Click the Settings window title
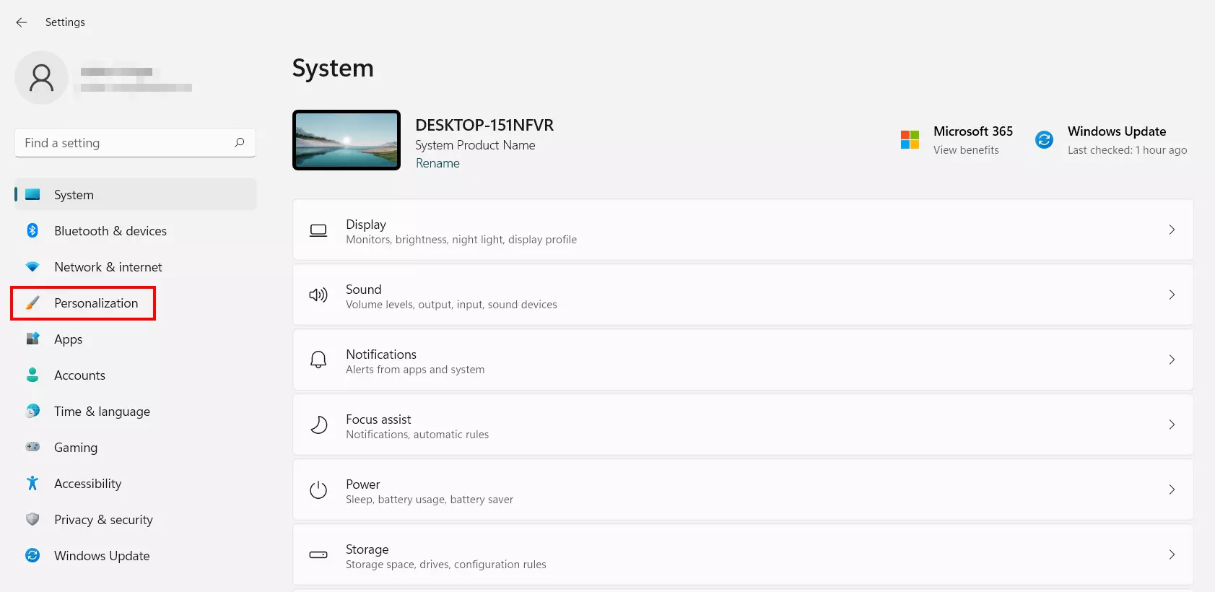This screenshot has height=592, width=1215. [x=65, y=22]
